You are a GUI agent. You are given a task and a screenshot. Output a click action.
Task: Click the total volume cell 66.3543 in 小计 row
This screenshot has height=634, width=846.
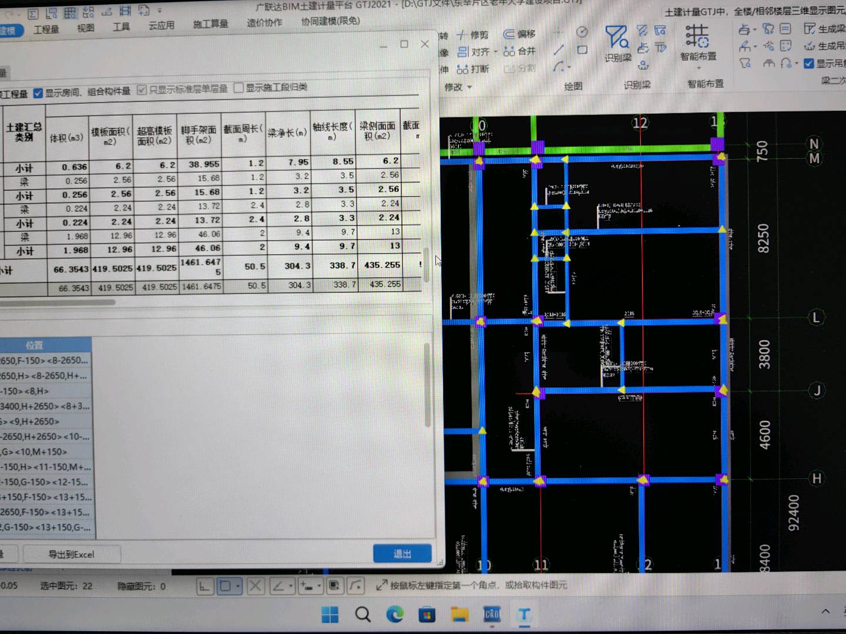pos(70,269)
